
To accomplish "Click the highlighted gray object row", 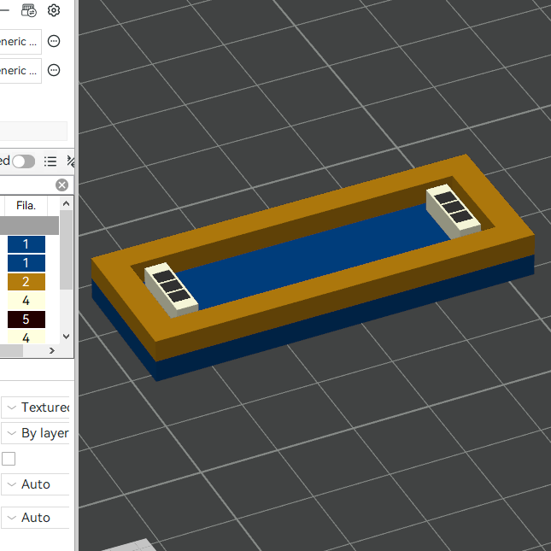I will point(30,226).
